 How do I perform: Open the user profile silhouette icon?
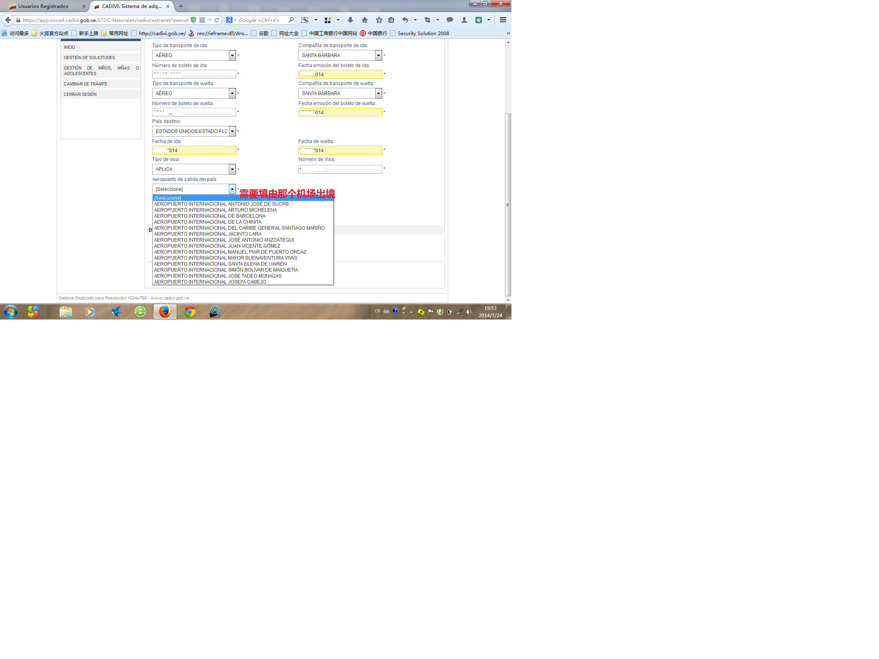[464, 20]
